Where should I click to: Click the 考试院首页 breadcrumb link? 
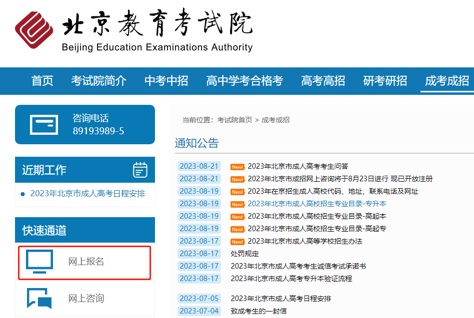[x=234, y=120]
